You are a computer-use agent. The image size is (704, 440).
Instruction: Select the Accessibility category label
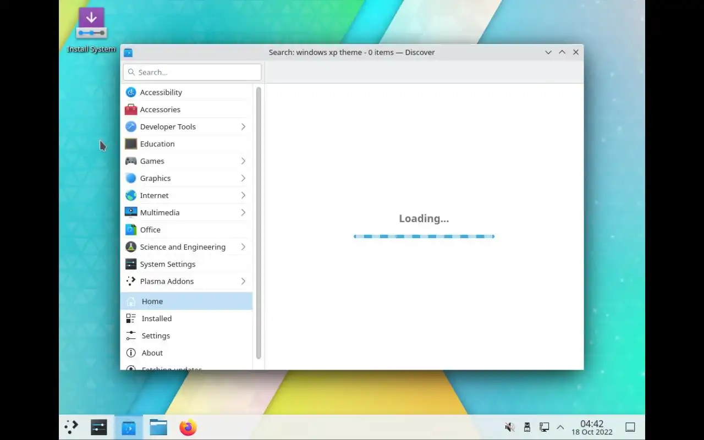(161, 92)
